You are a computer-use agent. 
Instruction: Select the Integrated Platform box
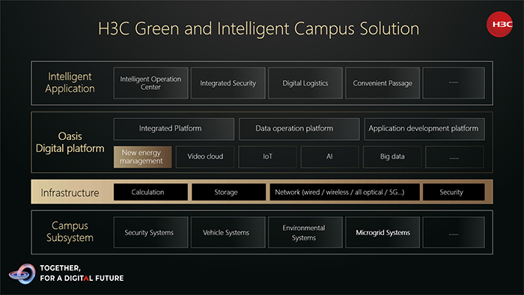pos(174,129)
